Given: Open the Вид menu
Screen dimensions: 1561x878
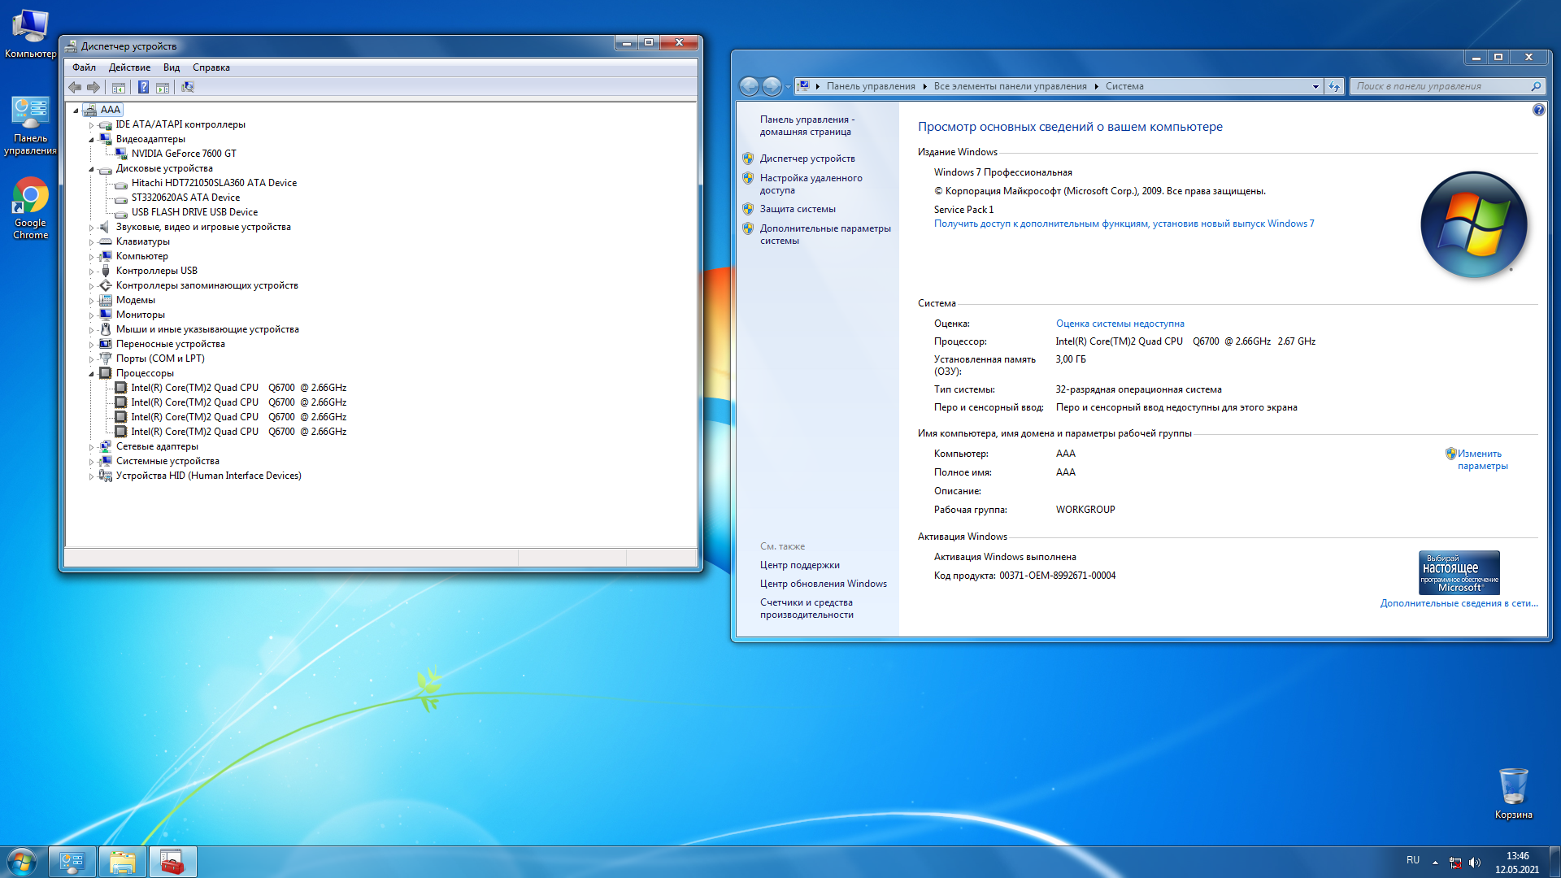Looking at the screenshot, I should click(x=171, y=67).
